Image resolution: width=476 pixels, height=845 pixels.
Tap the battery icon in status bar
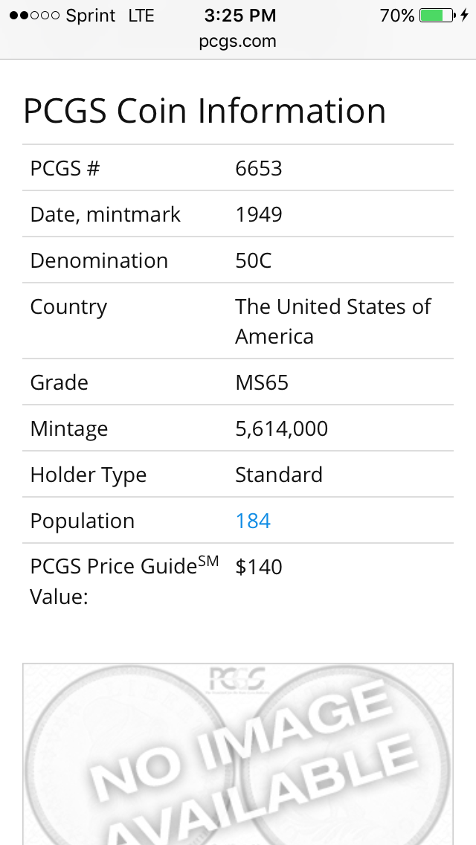pos(437,15)
